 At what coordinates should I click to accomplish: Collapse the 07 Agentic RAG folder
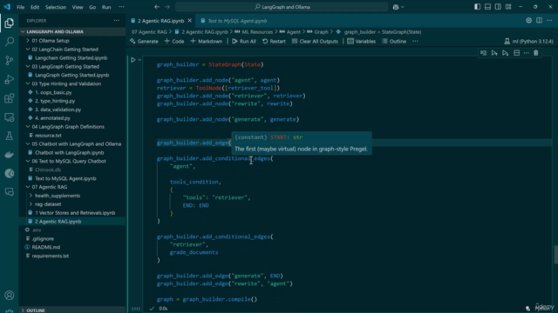tap(28, 187)
